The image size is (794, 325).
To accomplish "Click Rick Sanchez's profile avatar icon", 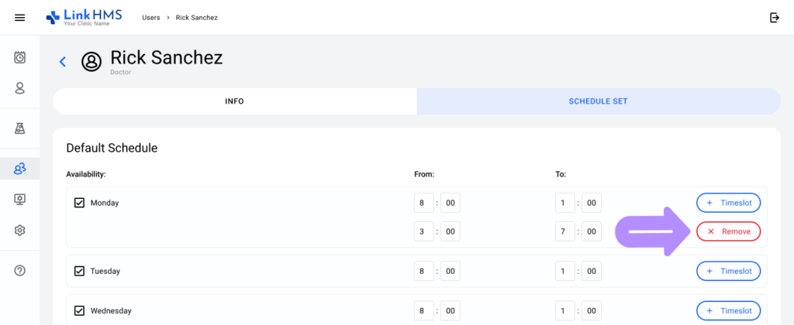I will [91, 62].
